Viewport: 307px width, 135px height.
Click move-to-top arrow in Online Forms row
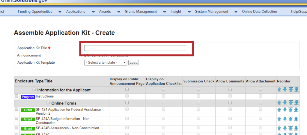(291, 103)
